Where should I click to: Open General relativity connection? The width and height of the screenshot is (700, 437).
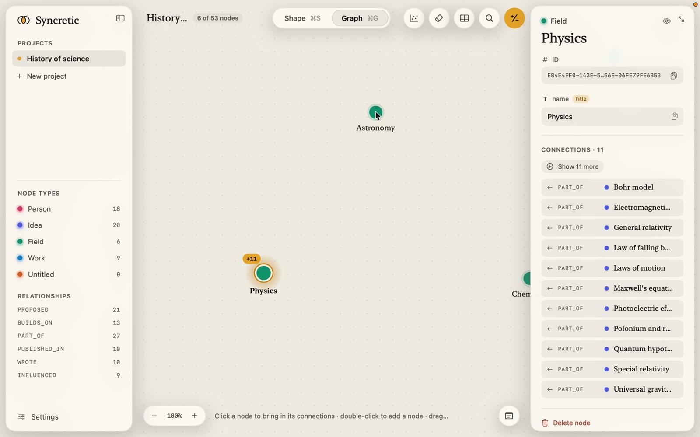(x=612, y=228)
